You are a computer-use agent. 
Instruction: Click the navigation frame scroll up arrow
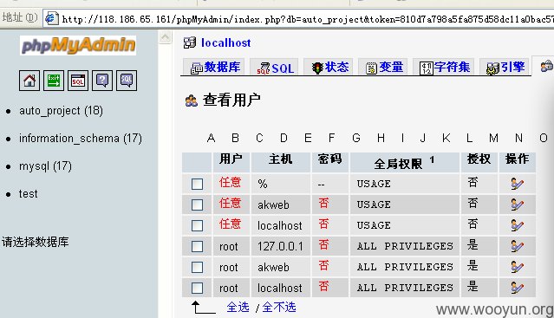pos(165,37)
